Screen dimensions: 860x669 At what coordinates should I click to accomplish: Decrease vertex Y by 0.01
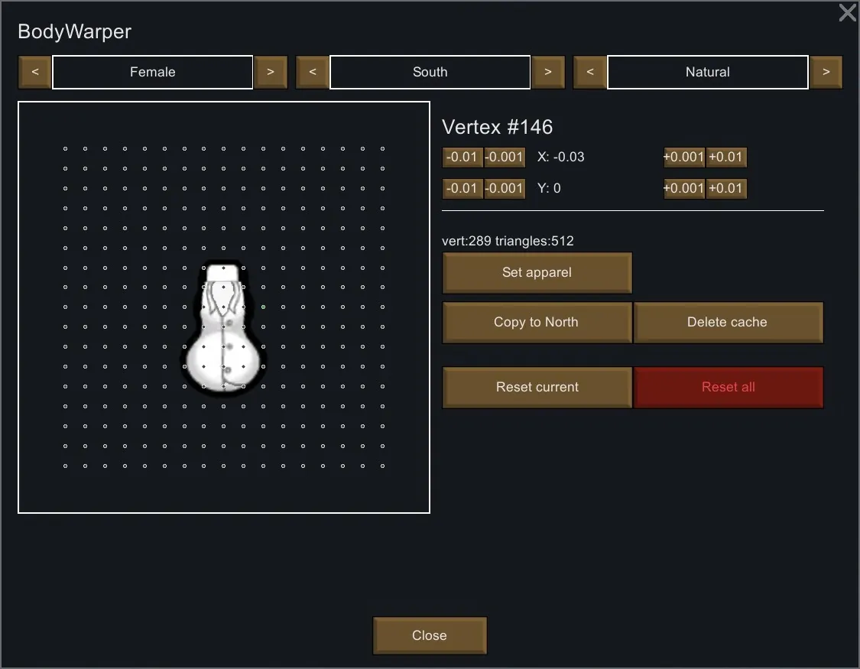click(462, 188)
